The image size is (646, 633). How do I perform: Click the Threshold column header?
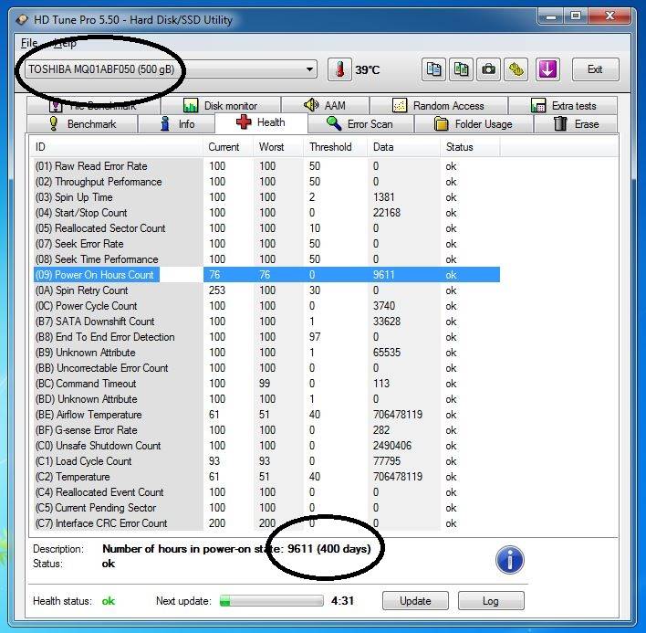tap(336, 147)
